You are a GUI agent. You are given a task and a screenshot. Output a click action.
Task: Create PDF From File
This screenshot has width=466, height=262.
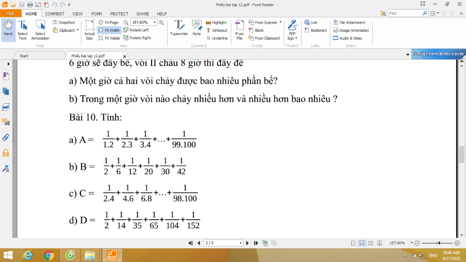[x=239, y=30]
